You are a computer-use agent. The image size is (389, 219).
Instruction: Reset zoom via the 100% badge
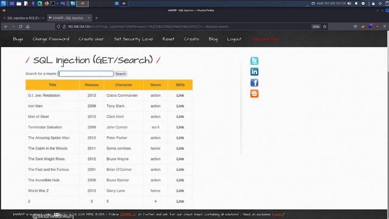tap(316, 27)
